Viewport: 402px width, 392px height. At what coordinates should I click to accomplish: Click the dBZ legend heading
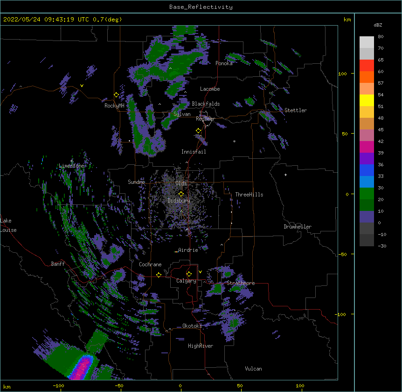pos(378,25)
